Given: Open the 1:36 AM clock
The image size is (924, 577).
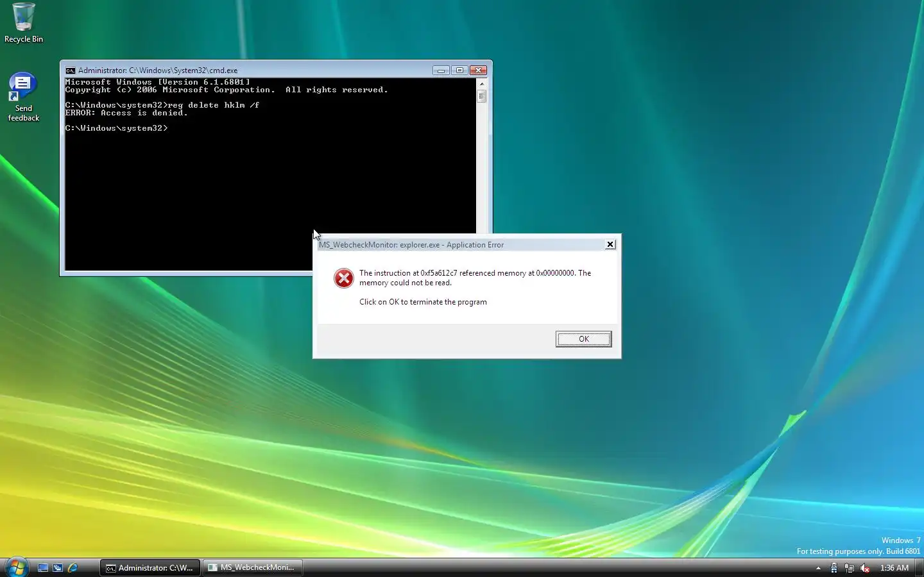Looking at the screenshot, I should (x=894, y=568).
